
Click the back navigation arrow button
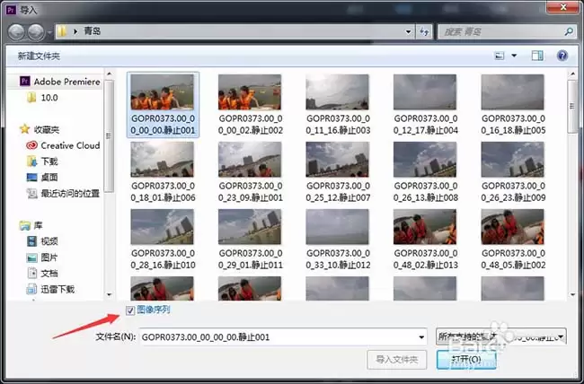coord(16,31)
